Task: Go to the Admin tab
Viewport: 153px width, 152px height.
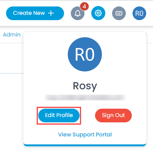Action: (12, 35)
